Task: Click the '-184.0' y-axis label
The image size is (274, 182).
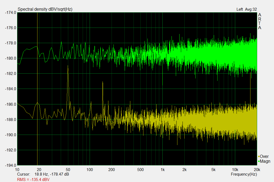Action: 10,89
